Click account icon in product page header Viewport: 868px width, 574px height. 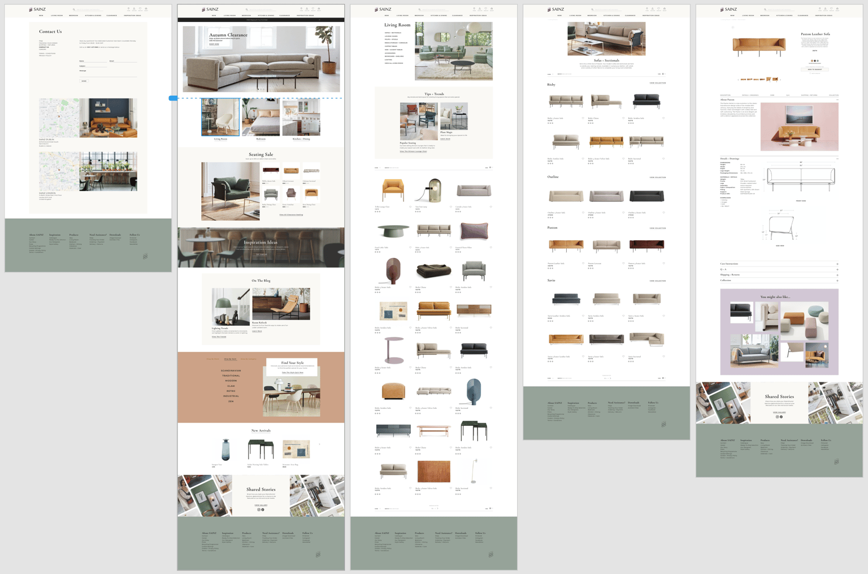[825, 8]
